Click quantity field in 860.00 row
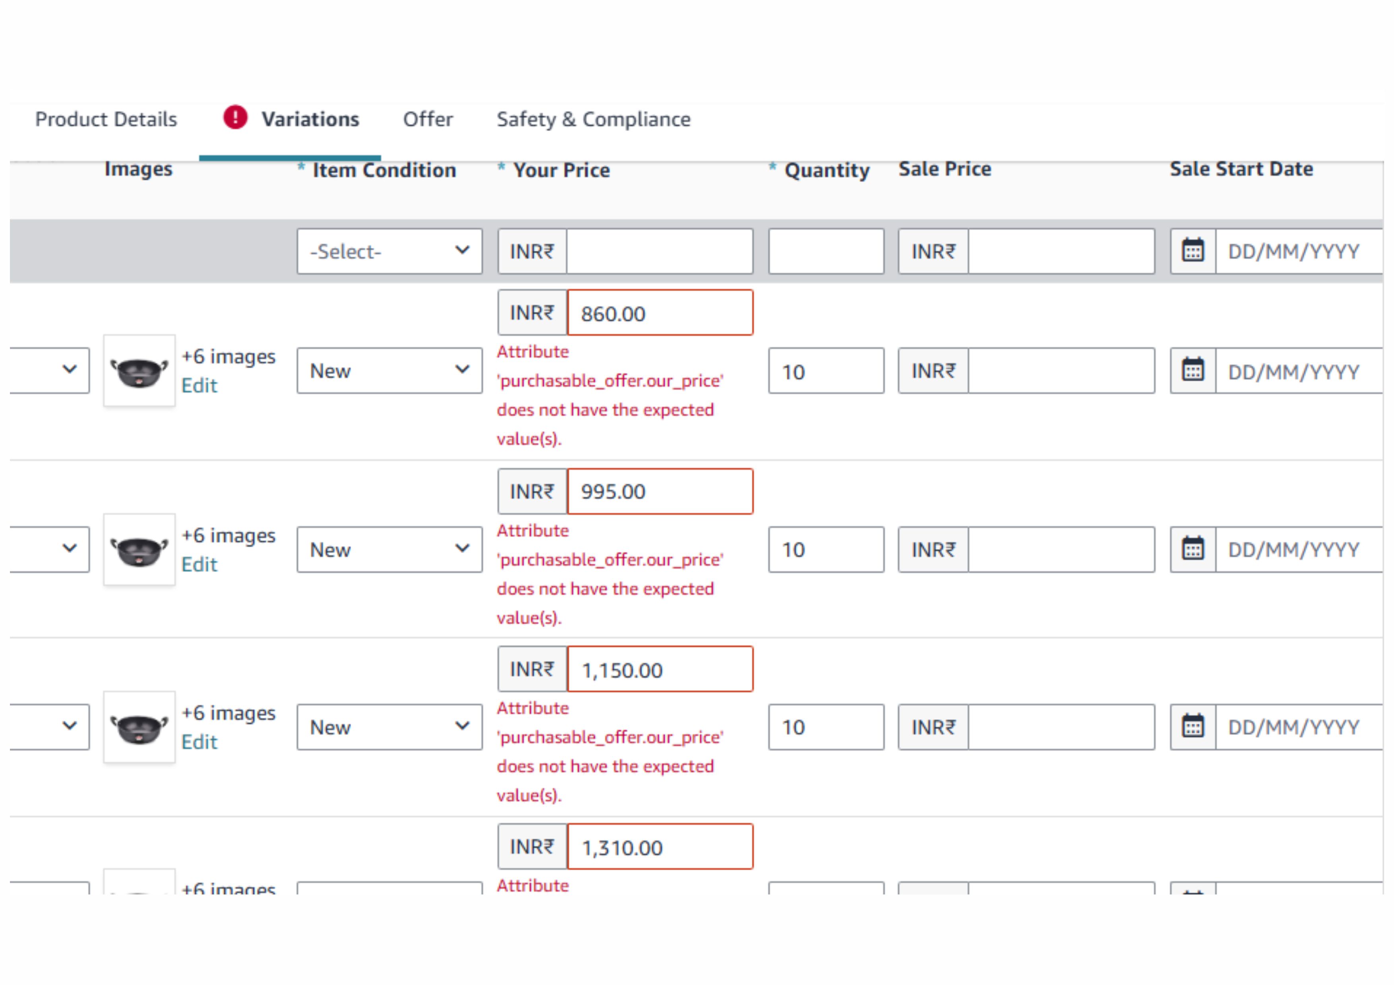 coord(826,371)
